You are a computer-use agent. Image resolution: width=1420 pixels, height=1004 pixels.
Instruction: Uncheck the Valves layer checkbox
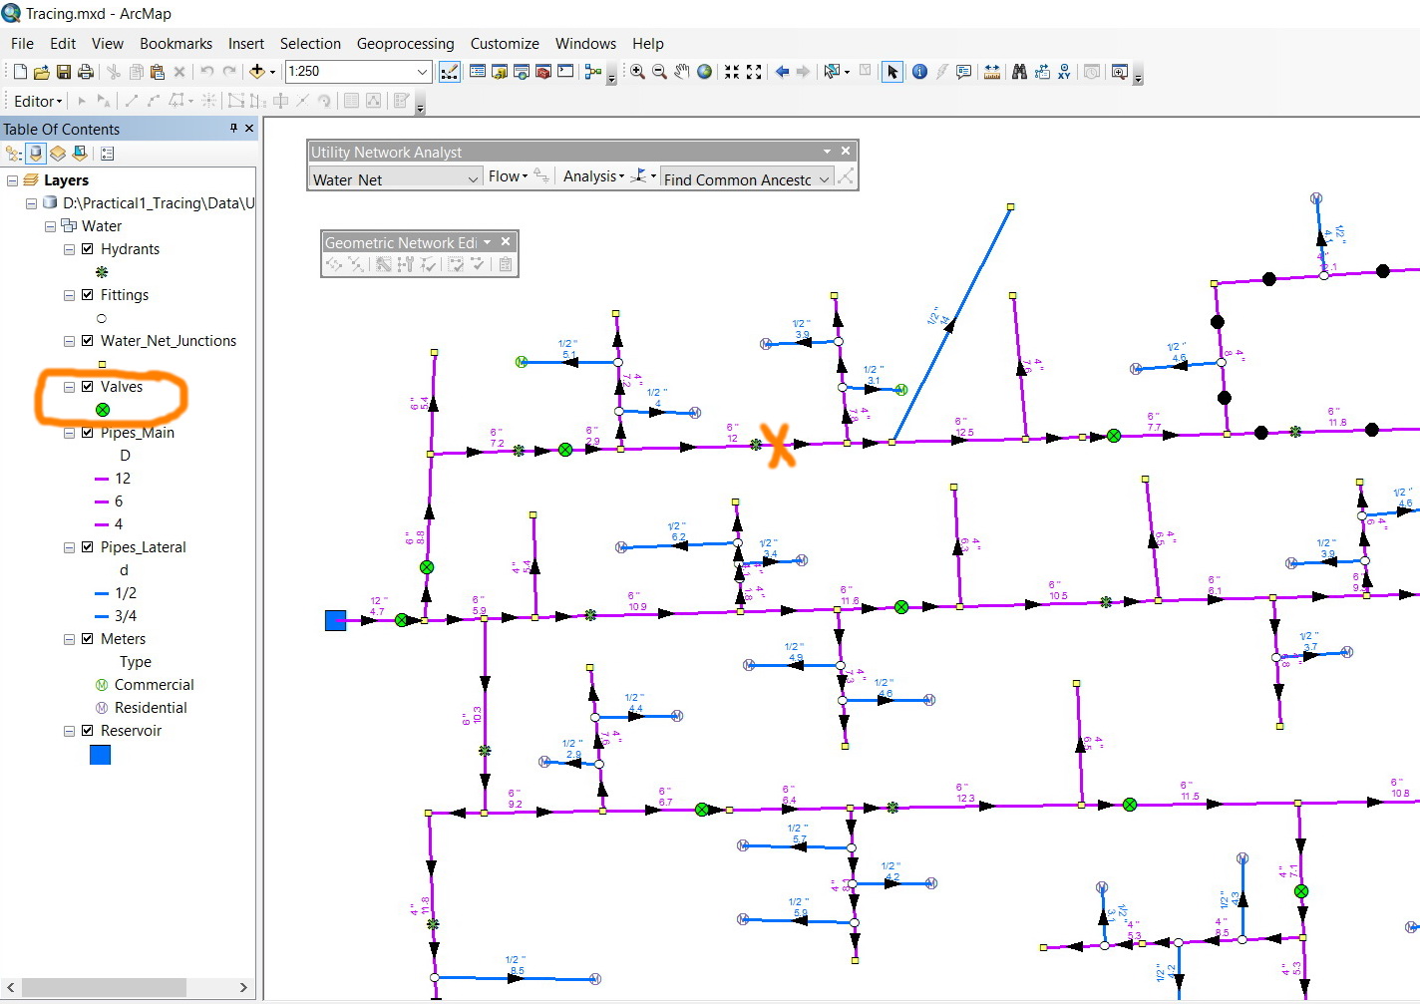click(88, 387)
